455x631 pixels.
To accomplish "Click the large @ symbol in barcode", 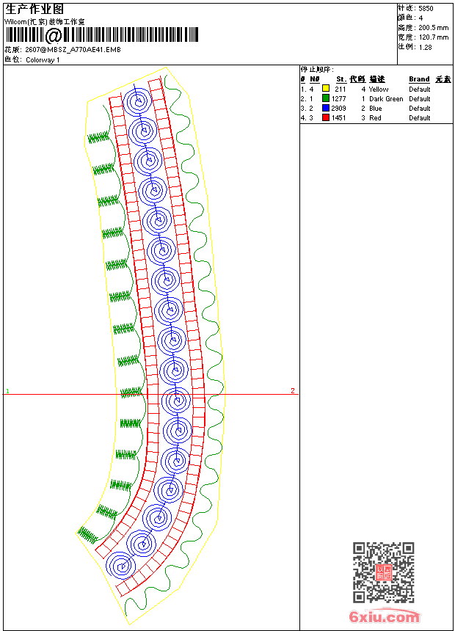I will [x=53, y=35].
